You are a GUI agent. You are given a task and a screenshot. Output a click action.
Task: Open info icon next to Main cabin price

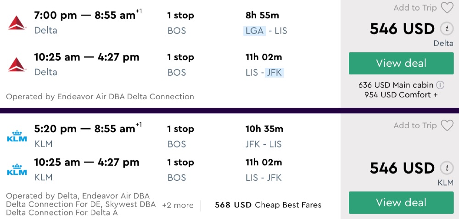pos(440,85)
